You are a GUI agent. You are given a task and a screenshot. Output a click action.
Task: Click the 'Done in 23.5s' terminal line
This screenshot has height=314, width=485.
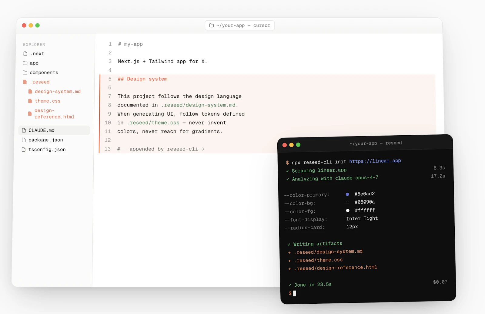tap(310, 285)
